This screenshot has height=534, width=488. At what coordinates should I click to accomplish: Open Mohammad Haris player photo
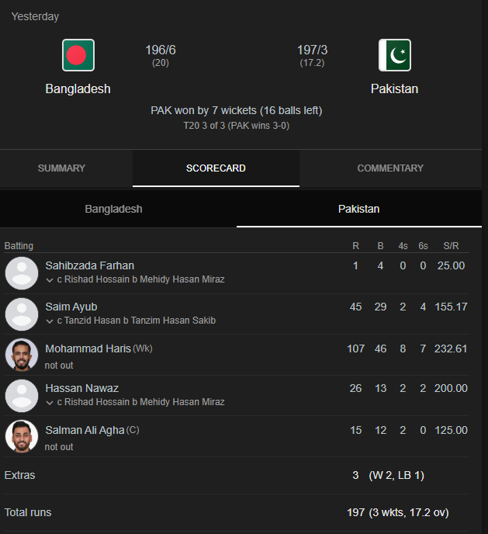[x=22, y=355]
